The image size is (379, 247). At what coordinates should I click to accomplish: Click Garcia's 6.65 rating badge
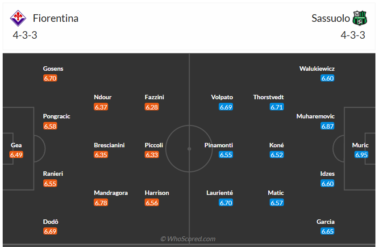click(x=328, y=231)
